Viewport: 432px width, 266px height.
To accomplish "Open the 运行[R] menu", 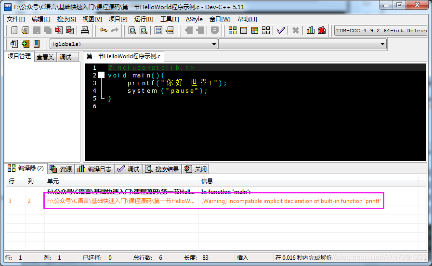I will 144,19.
